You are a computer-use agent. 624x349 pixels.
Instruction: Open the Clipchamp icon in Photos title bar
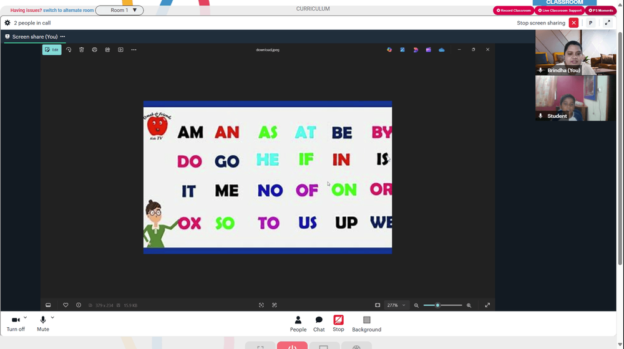[x=416, y=50]
